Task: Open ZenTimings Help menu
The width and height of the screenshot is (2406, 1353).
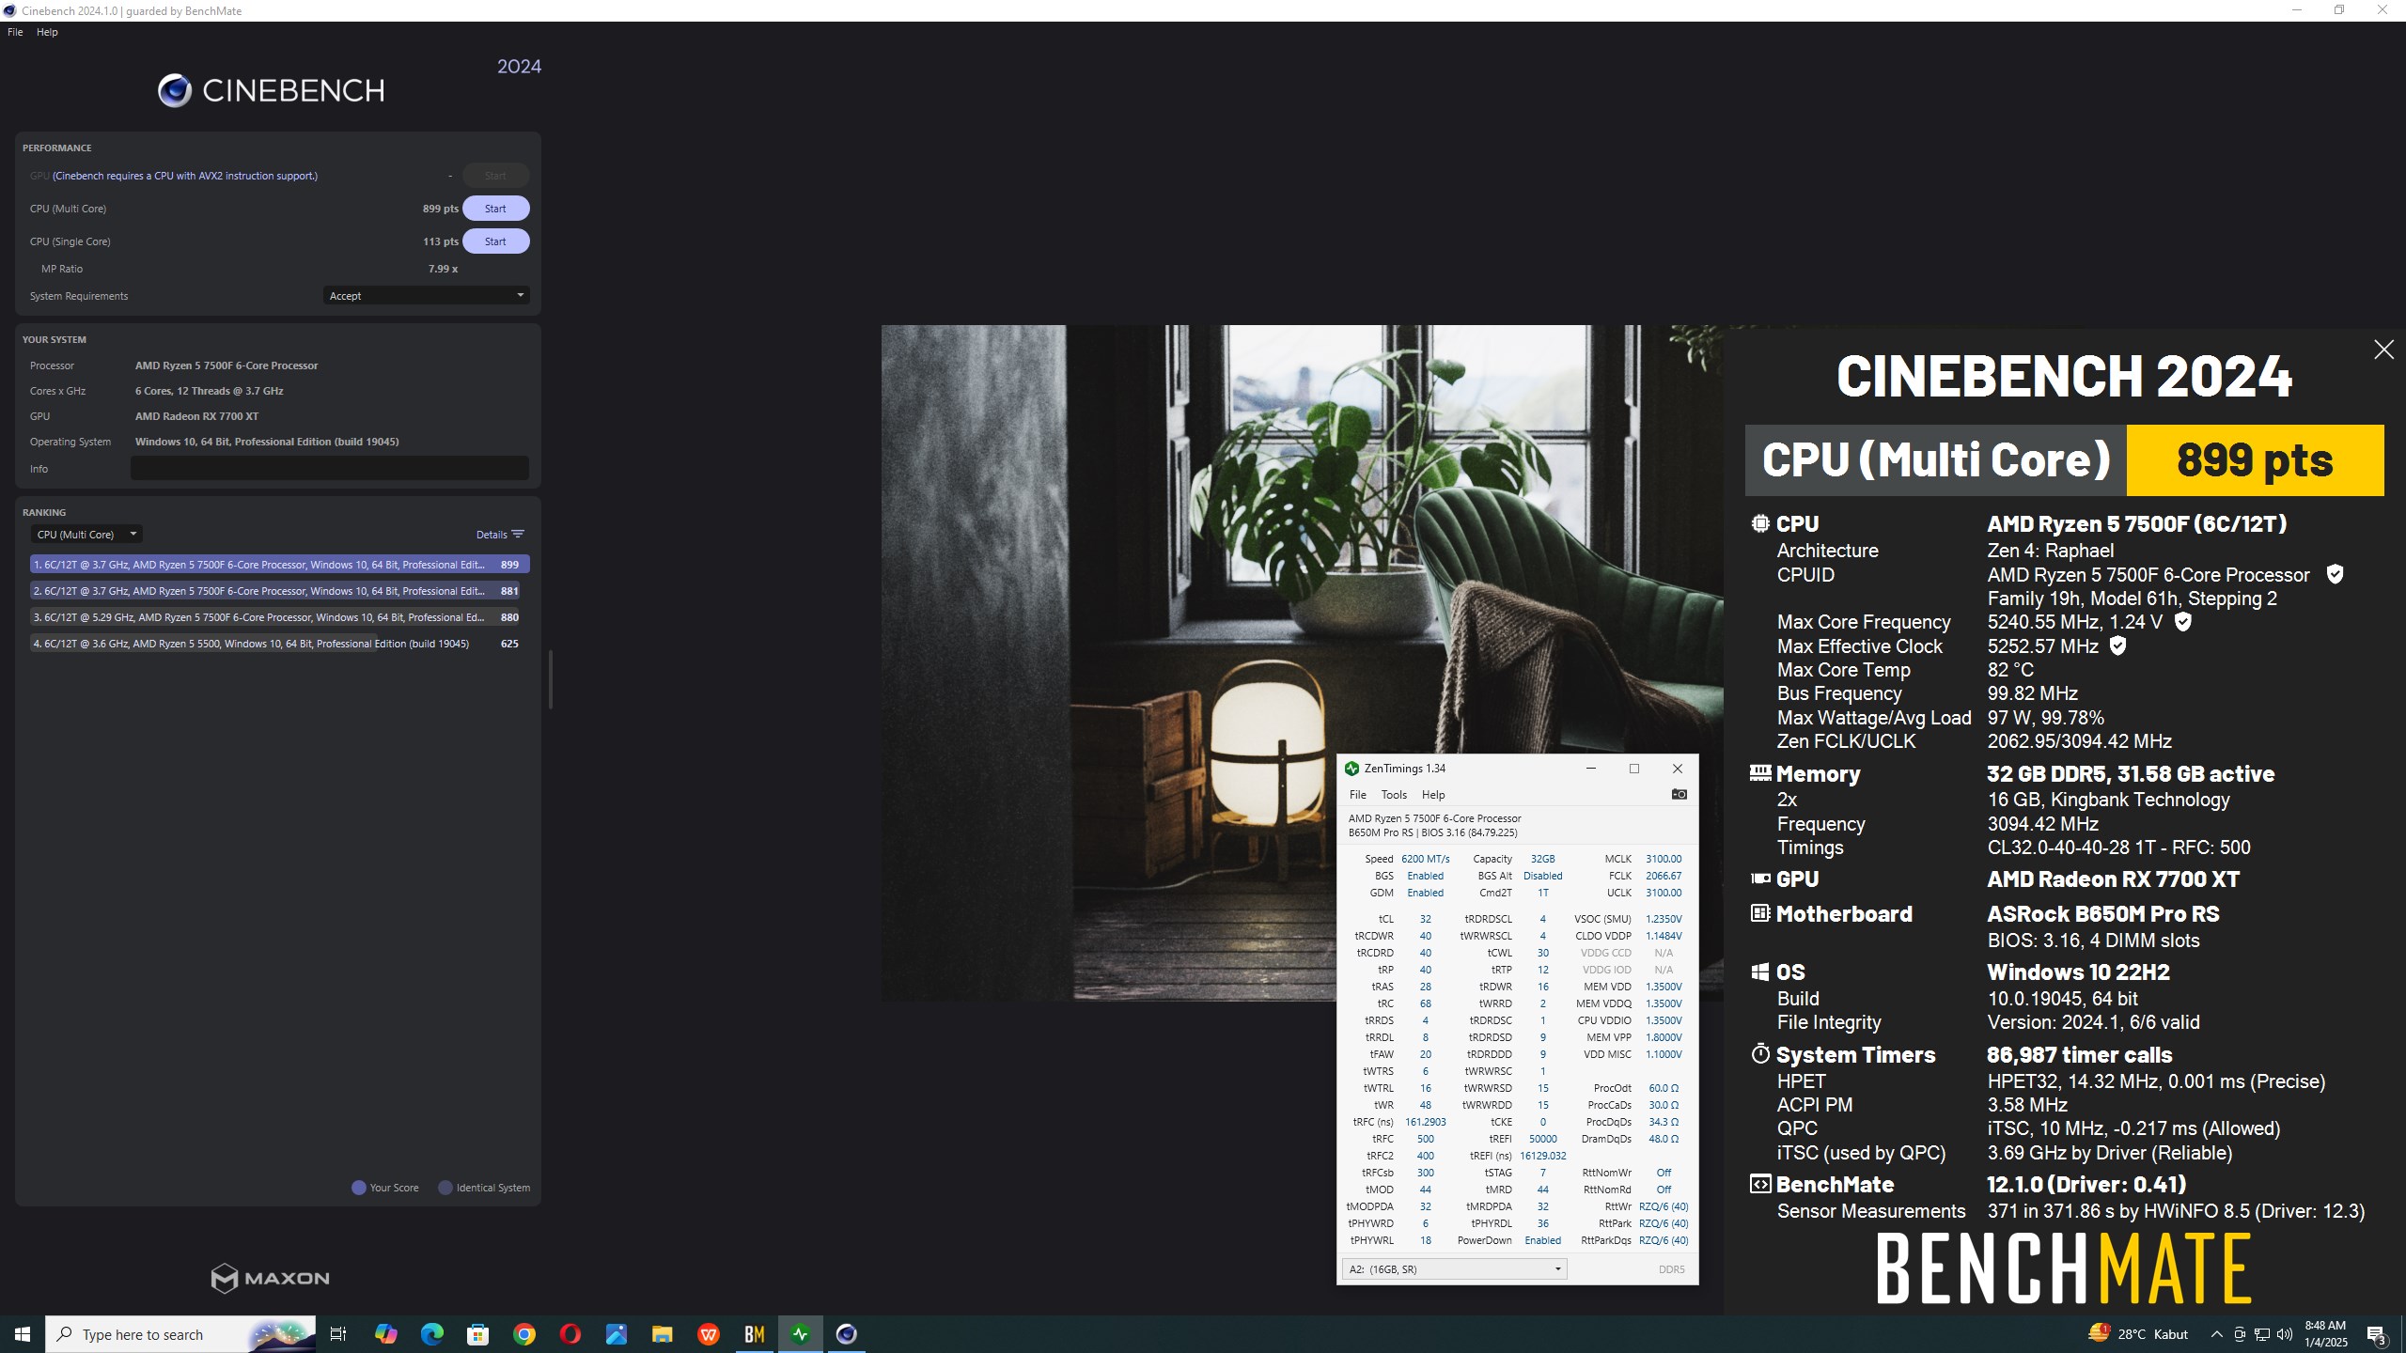Action: 1433,795
